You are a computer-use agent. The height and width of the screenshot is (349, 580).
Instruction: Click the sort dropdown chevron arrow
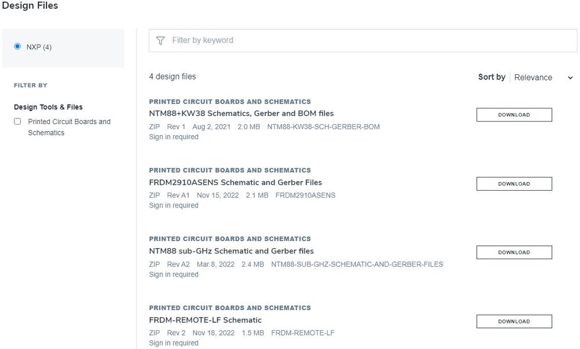(570, 78)
